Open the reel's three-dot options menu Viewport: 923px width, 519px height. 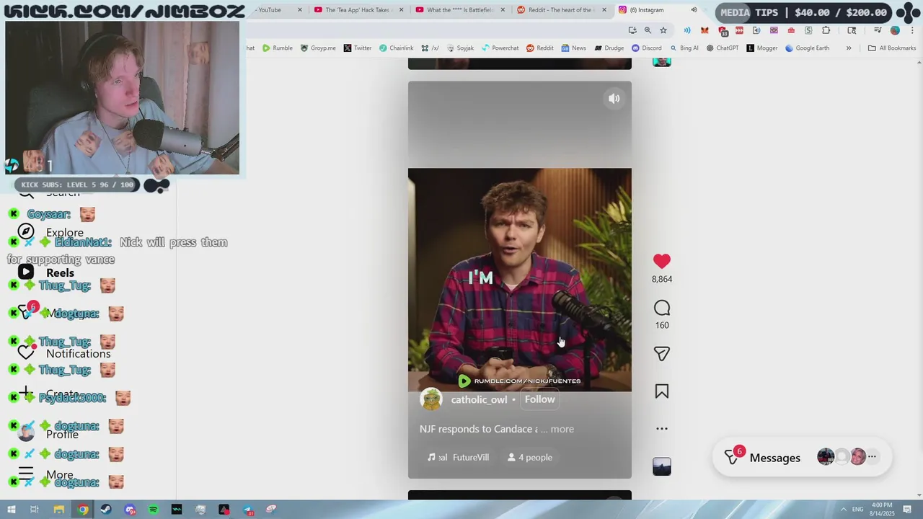(661, 428)
